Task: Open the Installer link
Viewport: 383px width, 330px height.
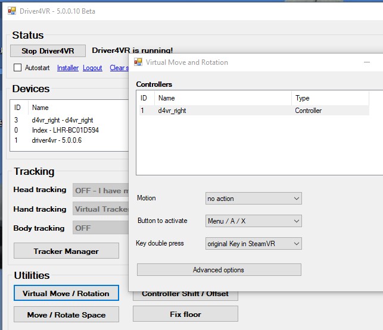Action: pos(68,68)
